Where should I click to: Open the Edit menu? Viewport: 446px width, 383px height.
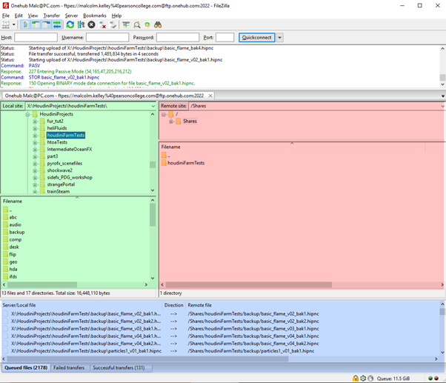(19, 16)
